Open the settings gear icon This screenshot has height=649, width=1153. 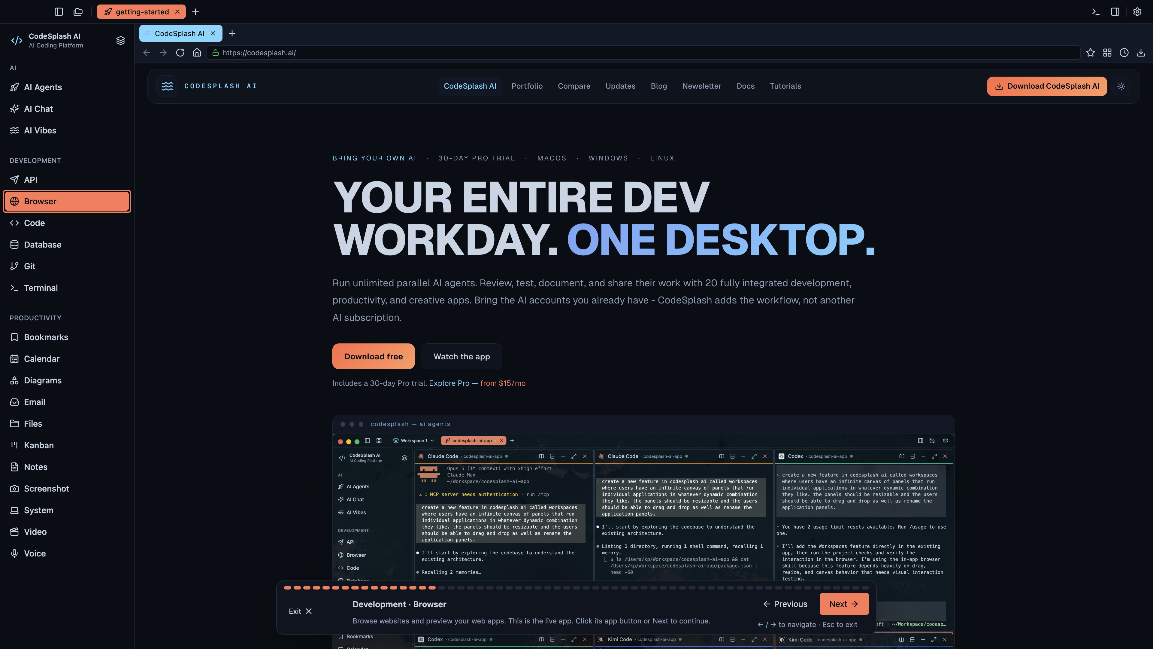click(x=1137, y=12)
